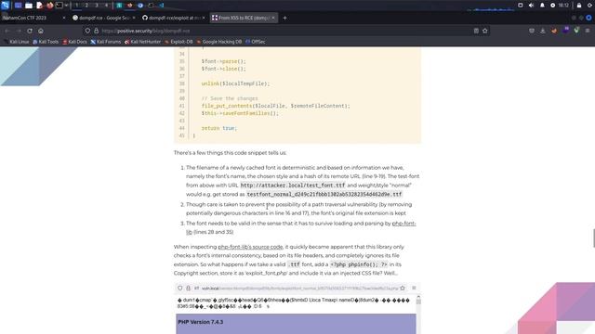Launch the file manager from the panel
Image resolution: width=595 pixels, height=334 pixels.
(x=29, y=6)
